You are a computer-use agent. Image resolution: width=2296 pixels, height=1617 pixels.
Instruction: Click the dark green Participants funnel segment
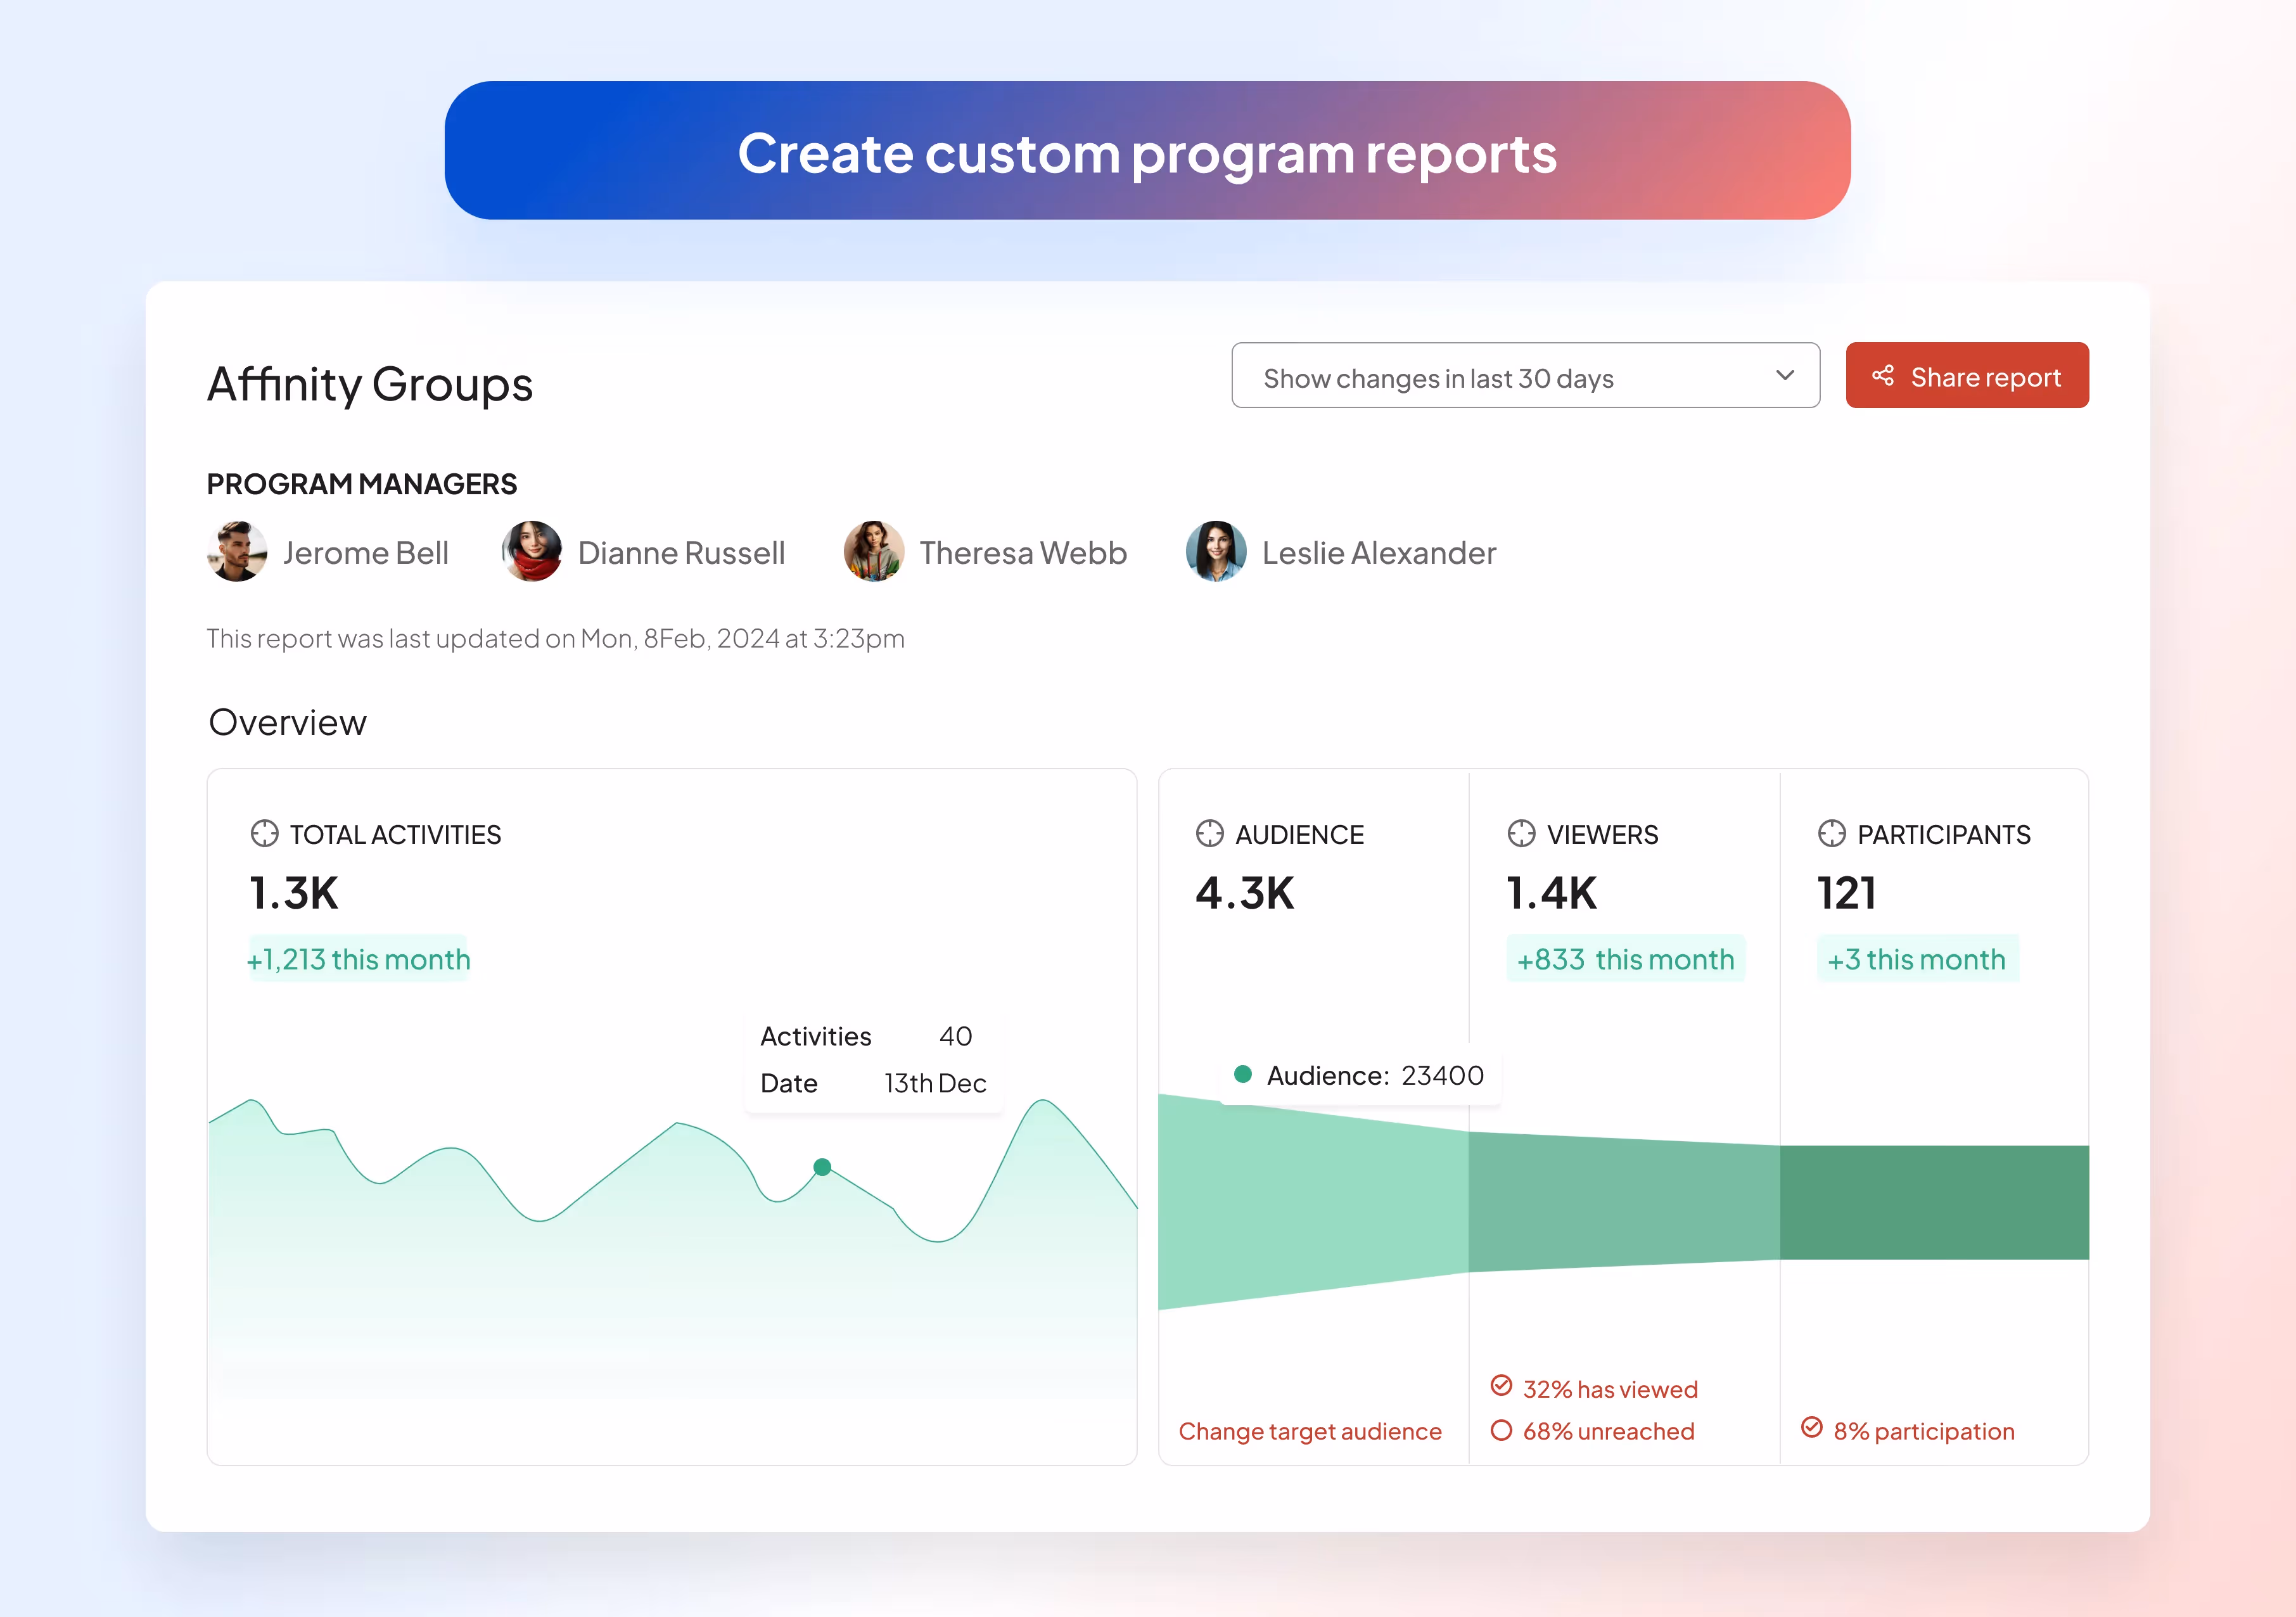1934,1202
